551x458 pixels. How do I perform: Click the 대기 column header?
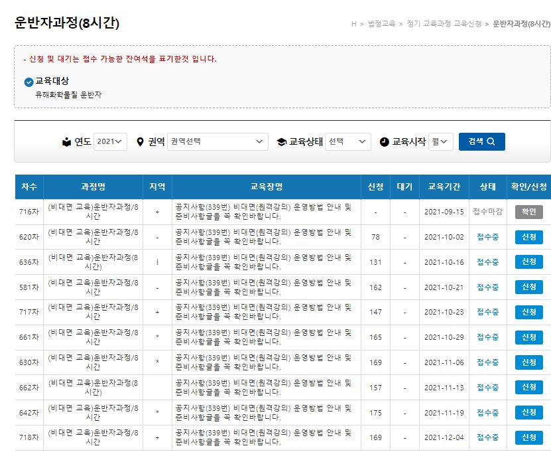coord(404,187)
